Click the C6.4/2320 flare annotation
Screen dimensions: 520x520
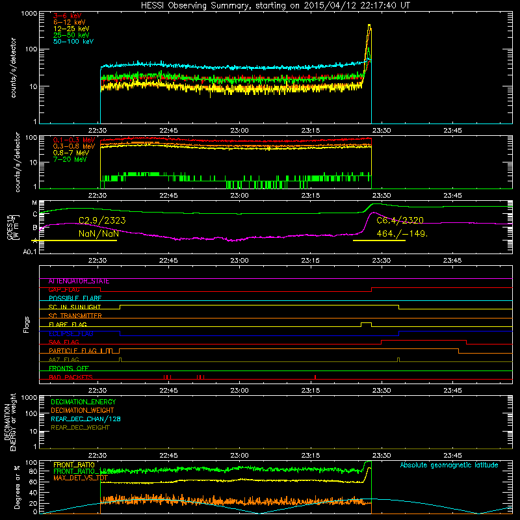[400, 220]
